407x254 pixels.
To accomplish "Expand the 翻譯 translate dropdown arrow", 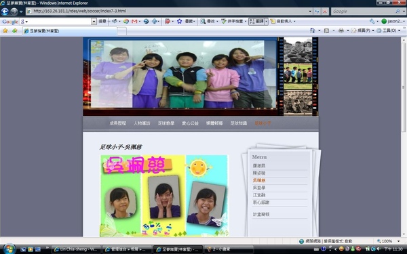I will click(266, 21).
